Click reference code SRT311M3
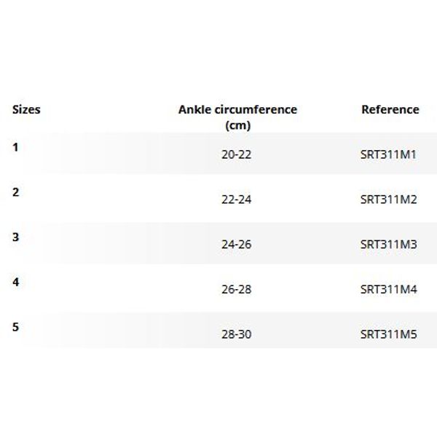The width and height of the screenshot is (437, 437). [x=388, y=245]
